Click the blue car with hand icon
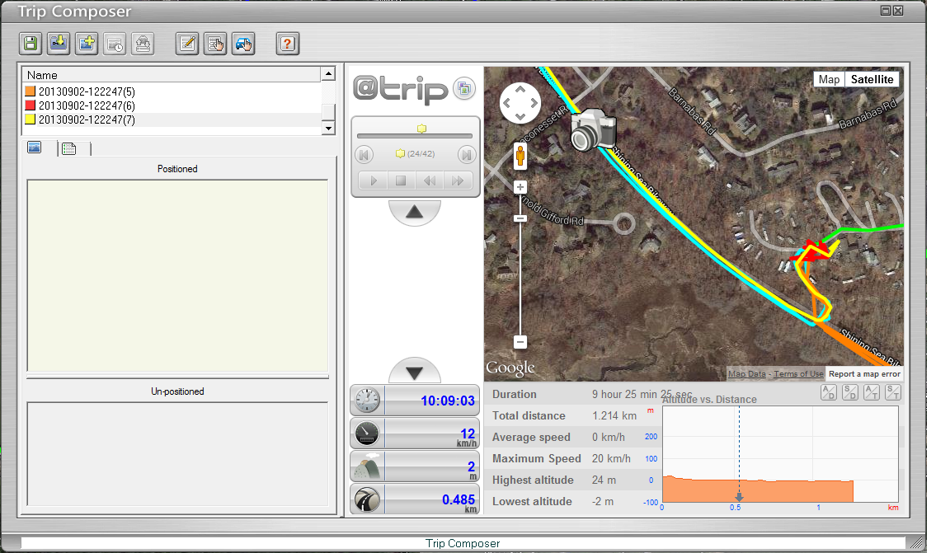950x553 pixels. (243, 44)
